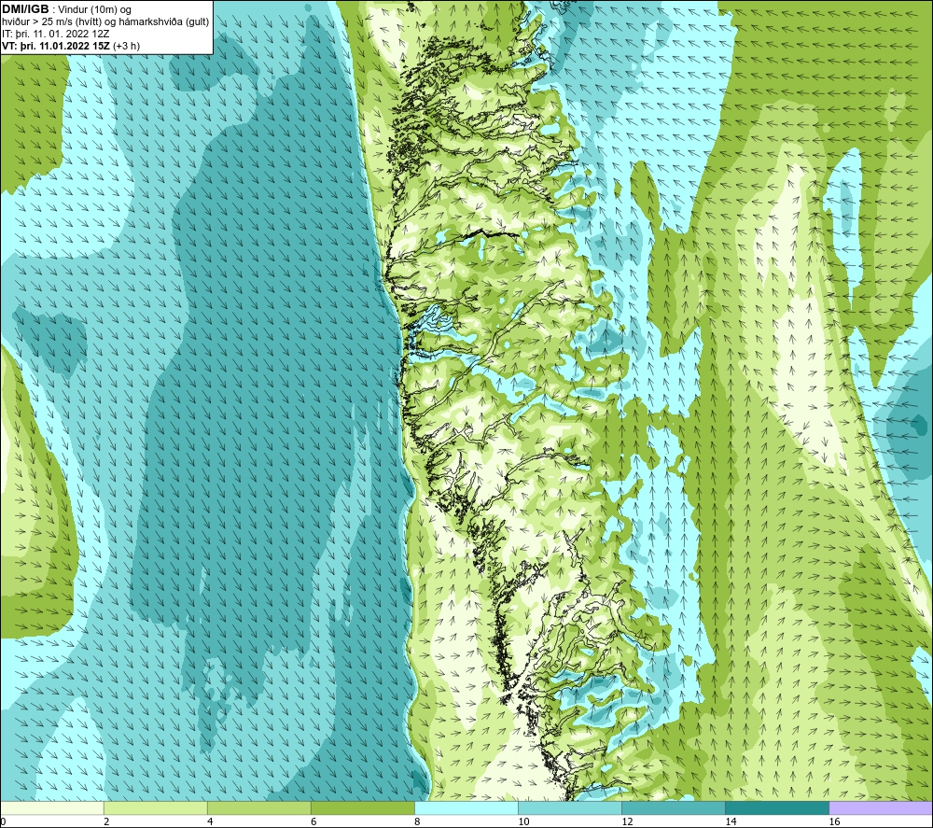The width and height of the screenshot is (933, 828).
Task: Click the light green 2–4 legend swatch
Action: (156, 807)
